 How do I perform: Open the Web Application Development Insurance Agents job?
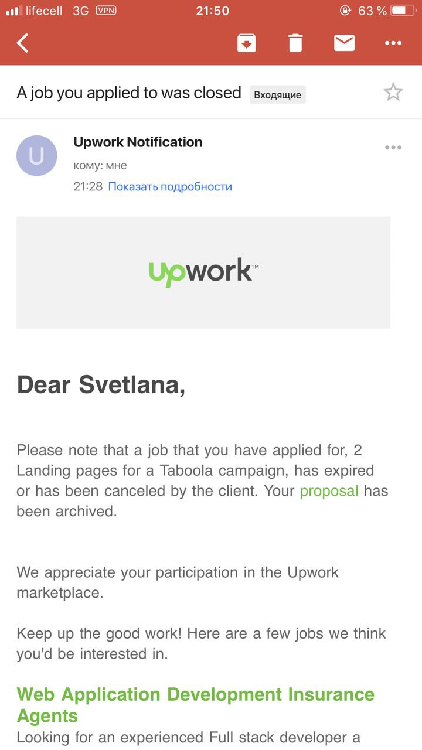[195, 705]
